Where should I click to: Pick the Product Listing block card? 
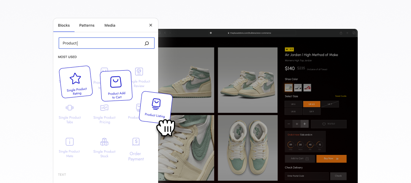click(155, 107)
